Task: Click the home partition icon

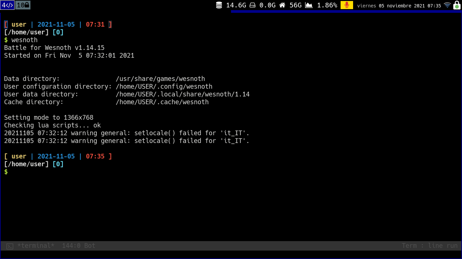Action: coord(282,5)
